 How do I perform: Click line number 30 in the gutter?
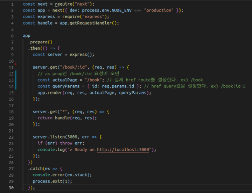11,188
